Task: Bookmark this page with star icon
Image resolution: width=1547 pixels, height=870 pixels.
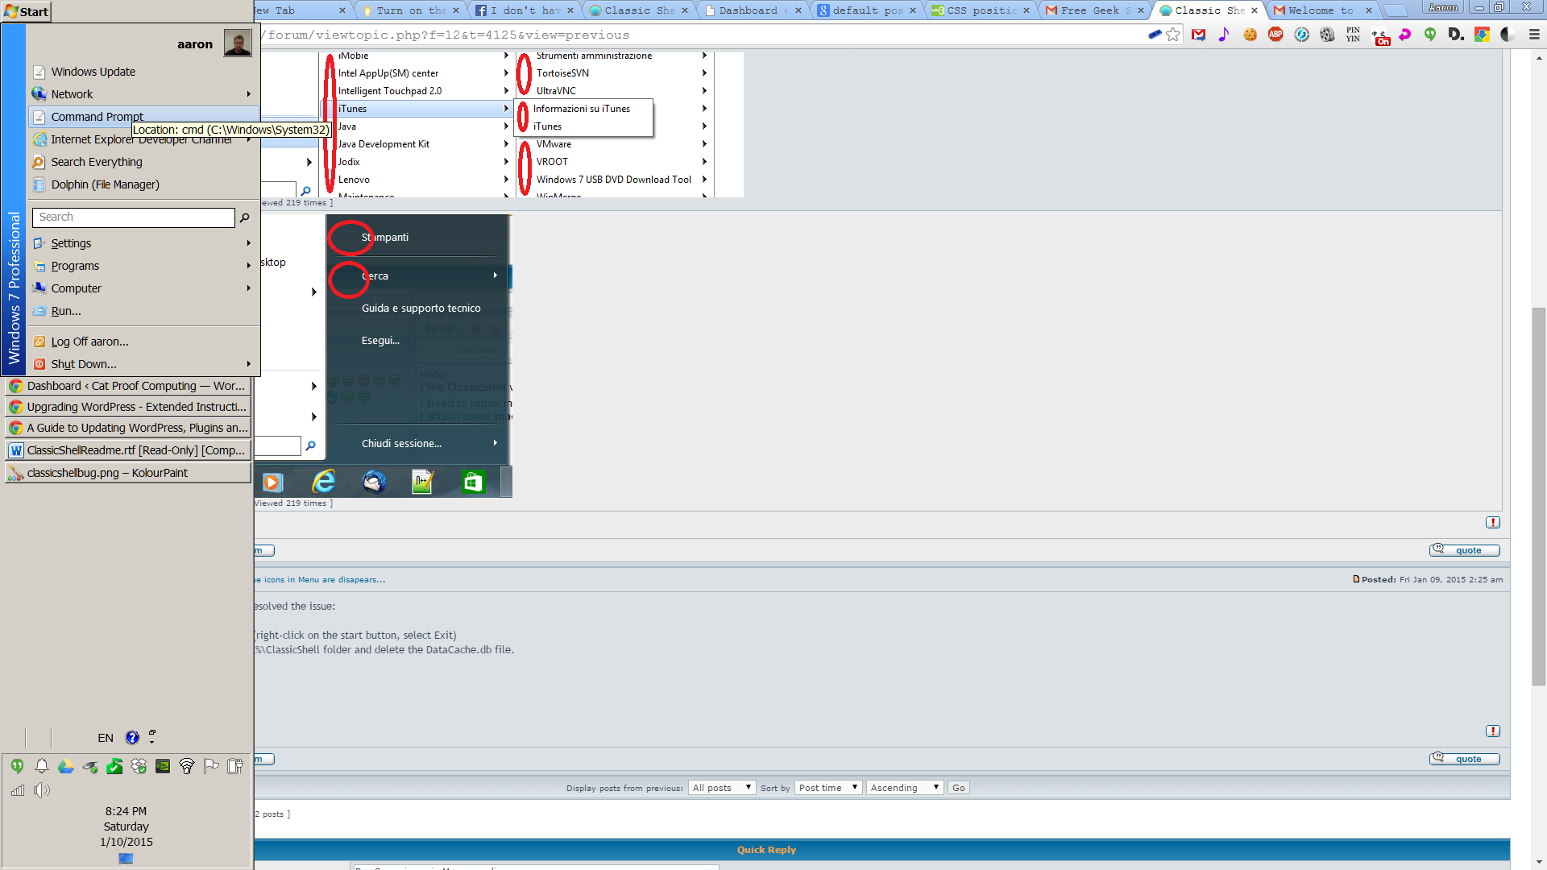Action: pos(1173,35)
